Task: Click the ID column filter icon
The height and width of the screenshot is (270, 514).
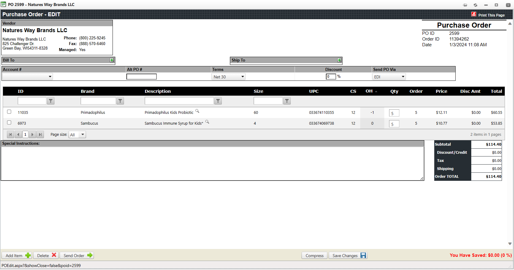Action: [x=51, y=101]
